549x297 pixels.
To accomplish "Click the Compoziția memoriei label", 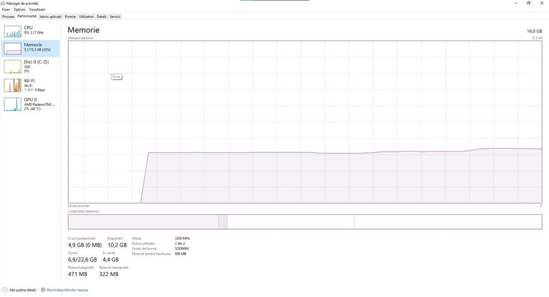I will tap(83, 212).
